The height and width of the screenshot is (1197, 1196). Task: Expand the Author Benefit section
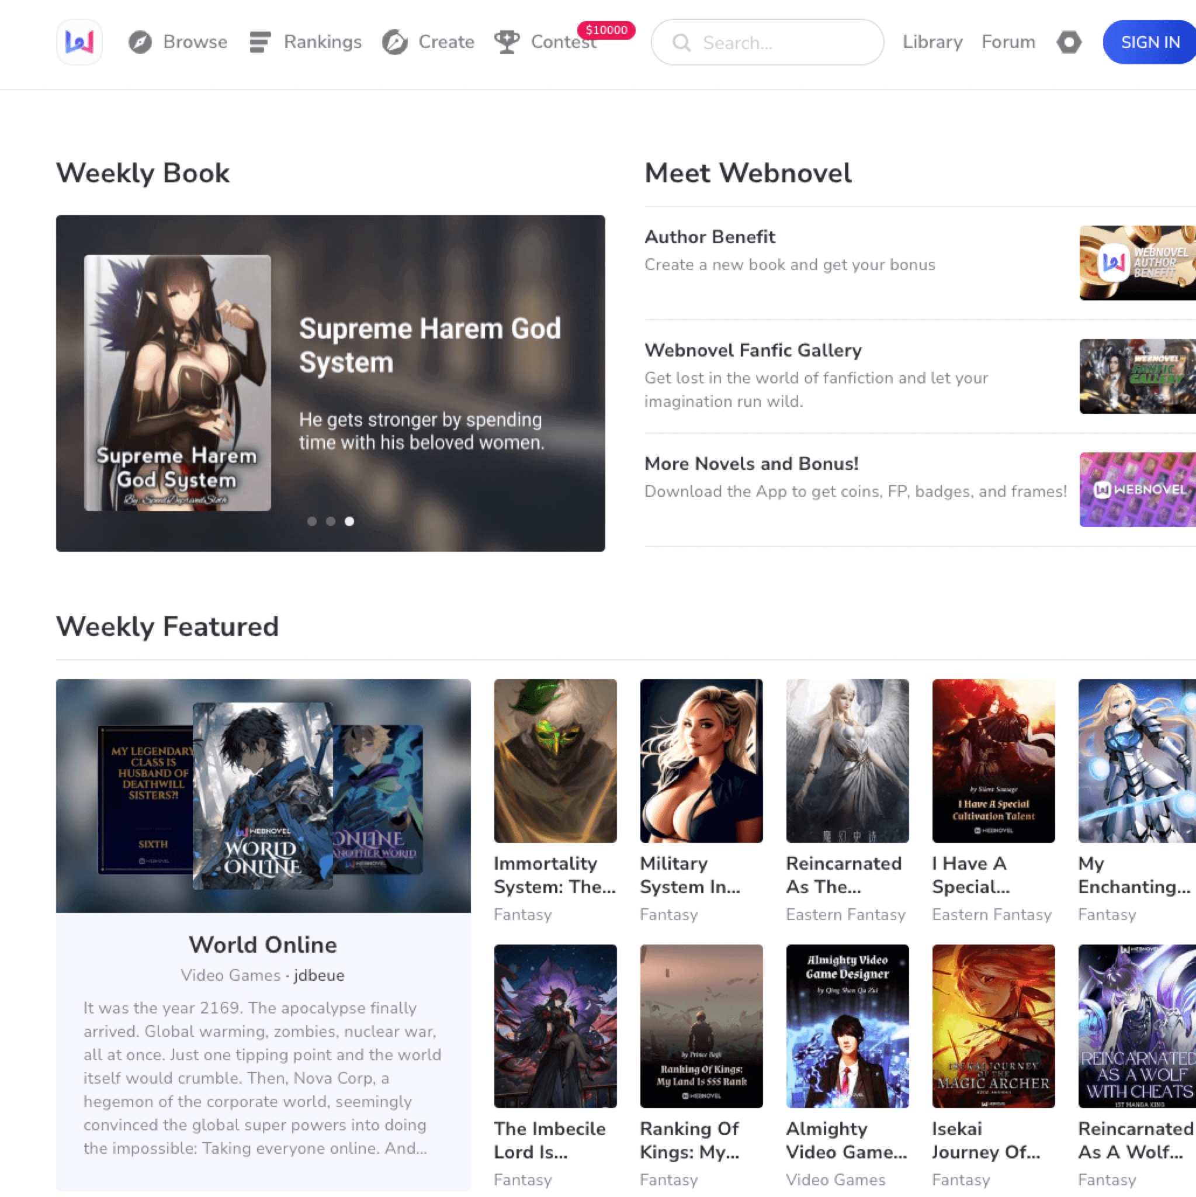710,237
